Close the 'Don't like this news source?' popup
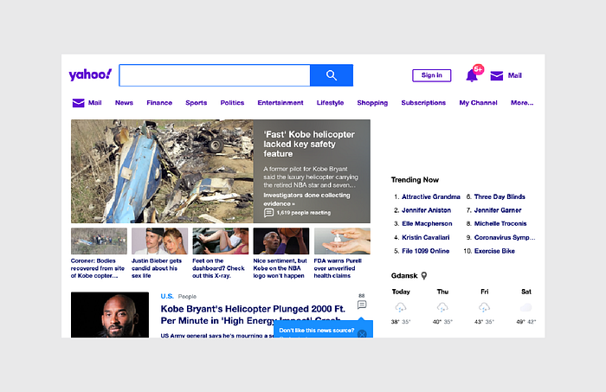Image resolution: width=606 pixels, height=392 pixels. click(x=362, y=334)
